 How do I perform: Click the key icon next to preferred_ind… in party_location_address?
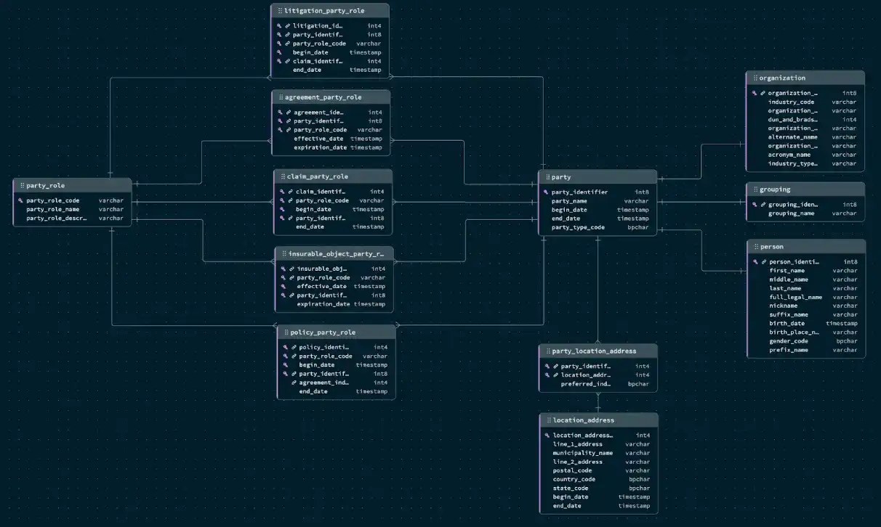point(546,384)
